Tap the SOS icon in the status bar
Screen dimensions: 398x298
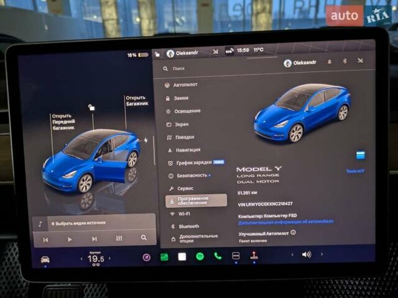(229, 52)
